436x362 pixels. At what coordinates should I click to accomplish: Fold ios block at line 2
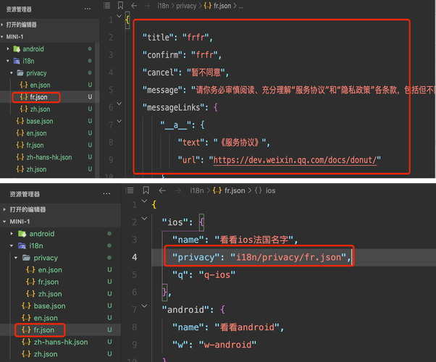pos(144,218)
